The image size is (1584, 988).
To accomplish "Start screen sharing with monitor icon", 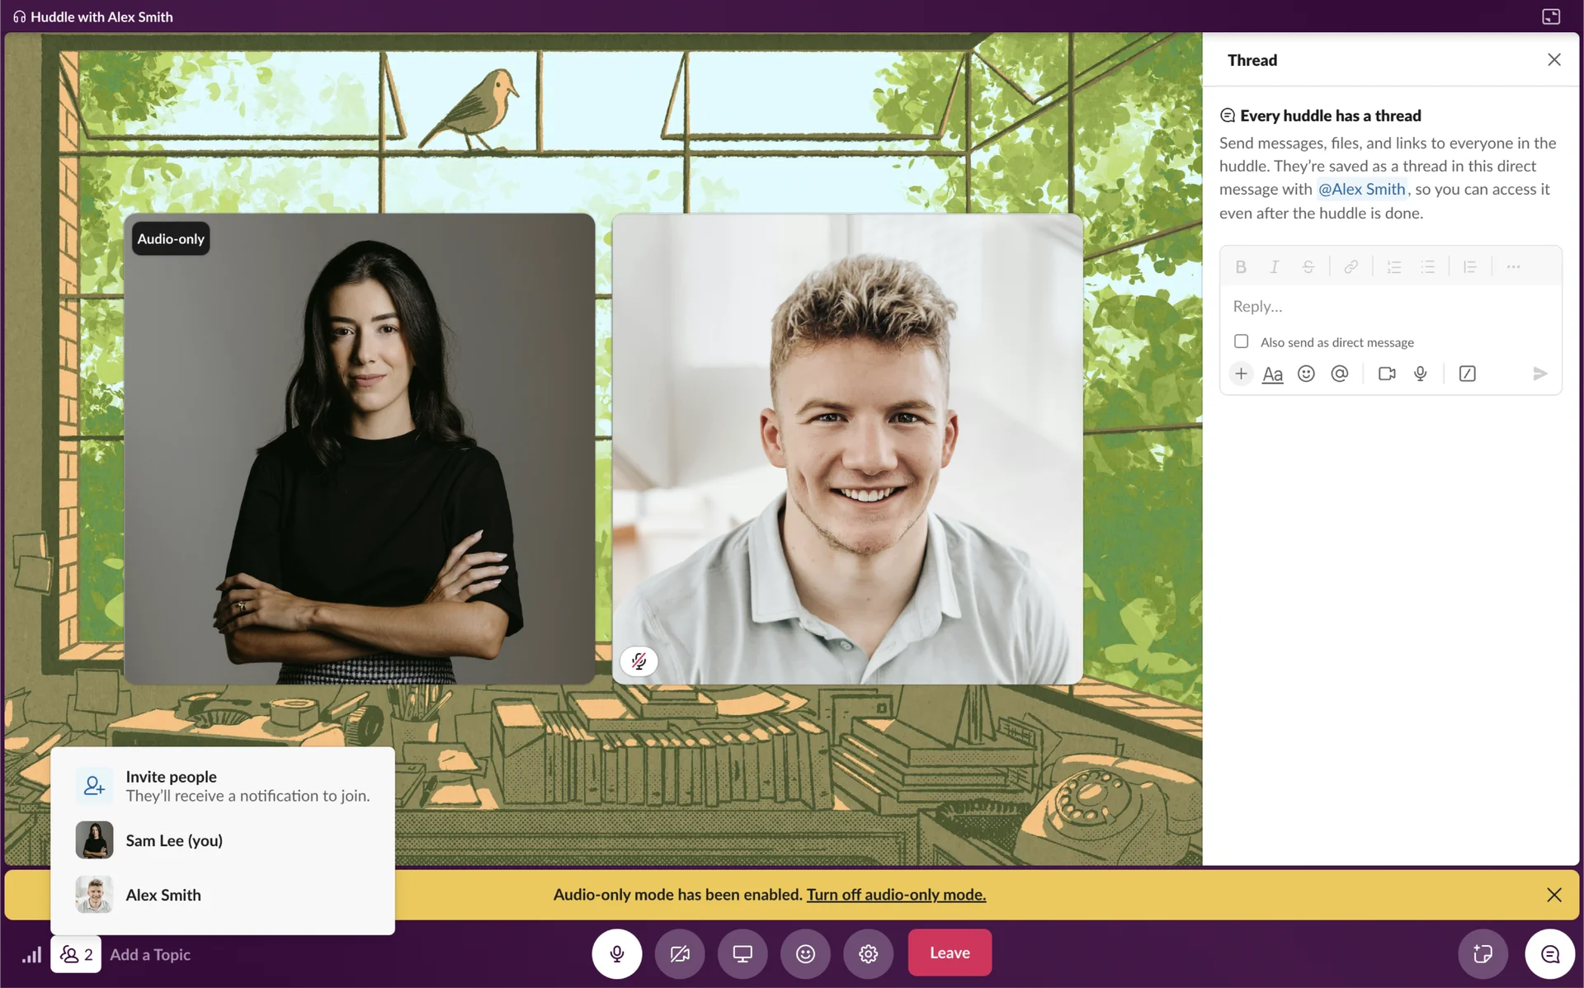I will tap(742, 953).
